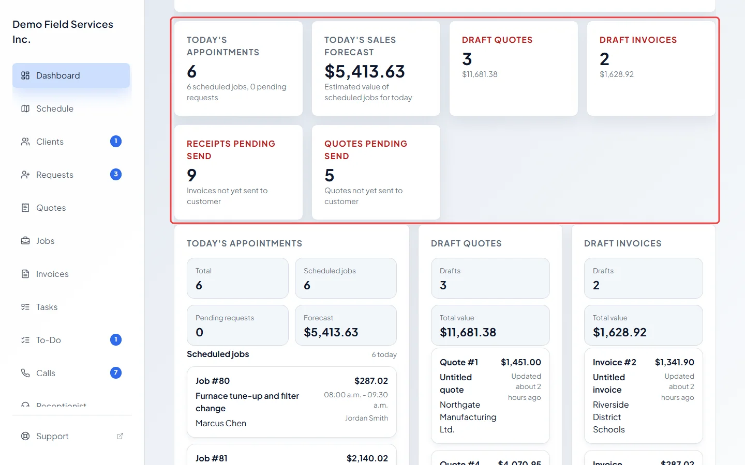This screenshot has width=745, height=465.
Task: Click the Marcus Chen client name
Action: coord(221,423)
